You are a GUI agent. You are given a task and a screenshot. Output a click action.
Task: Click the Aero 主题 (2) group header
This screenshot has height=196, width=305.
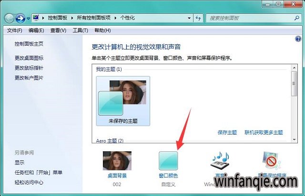point(110,141)
